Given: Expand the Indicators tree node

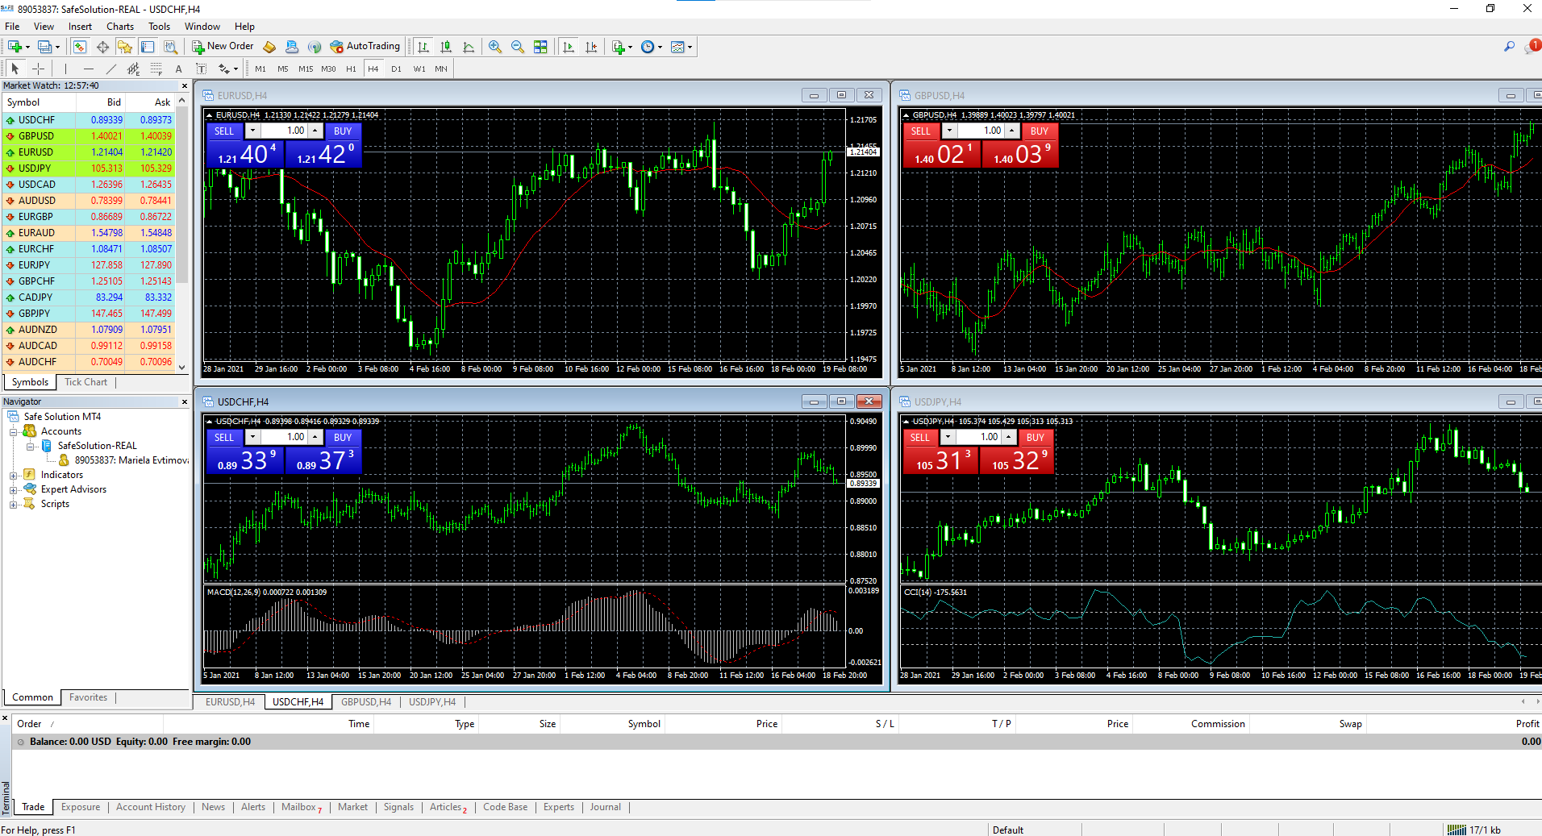Looking at the screenshot, I should tap(14, 475).
